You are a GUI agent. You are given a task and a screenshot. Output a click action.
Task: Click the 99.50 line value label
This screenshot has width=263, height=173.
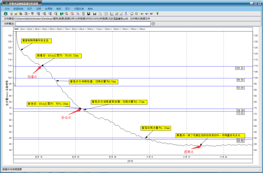240,80
